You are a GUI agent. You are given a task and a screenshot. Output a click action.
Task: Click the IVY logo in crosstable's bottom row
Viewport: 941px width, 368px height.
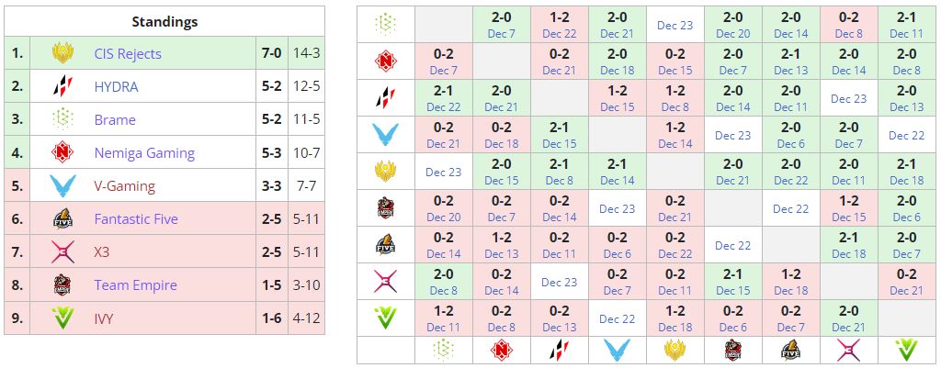tap(906, 350)
